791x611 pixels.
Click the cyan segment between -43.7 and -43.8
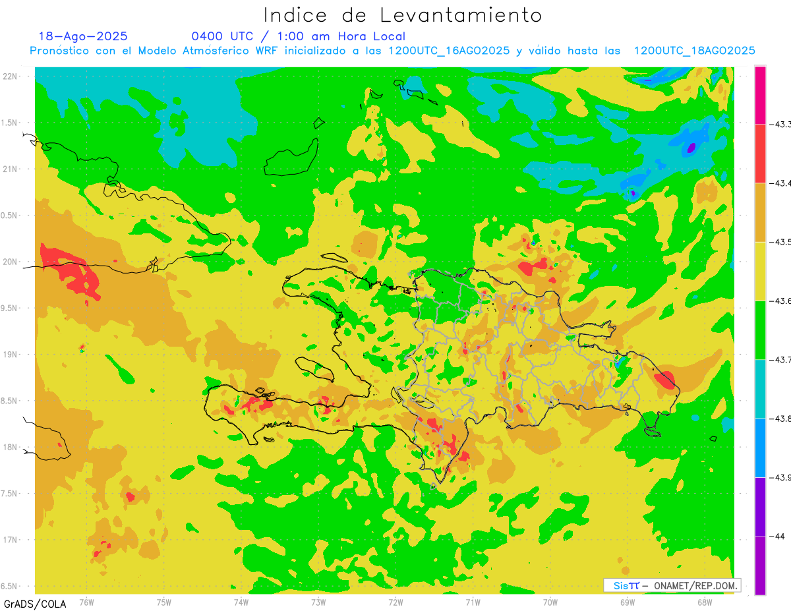pyautogui.click(x=760, y=389)
